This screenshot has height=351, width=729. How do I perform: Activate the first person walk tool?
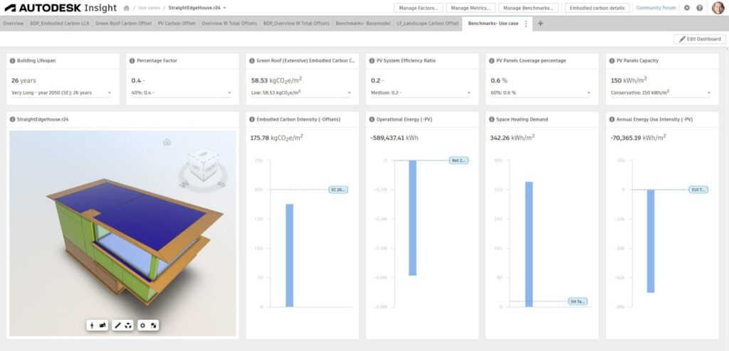tap(92, 325)
